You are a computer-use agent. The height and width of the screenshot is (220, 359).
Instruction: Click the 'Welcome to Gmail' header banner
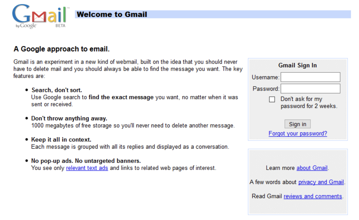click(x=112, y=15)
